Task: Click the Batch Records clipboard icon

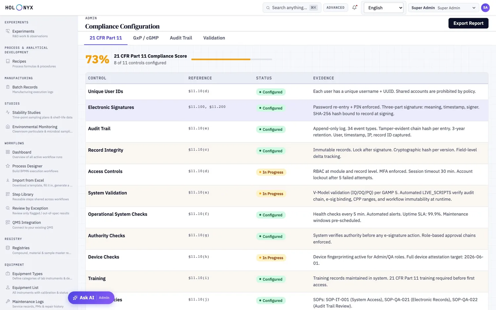Action: 8,87
